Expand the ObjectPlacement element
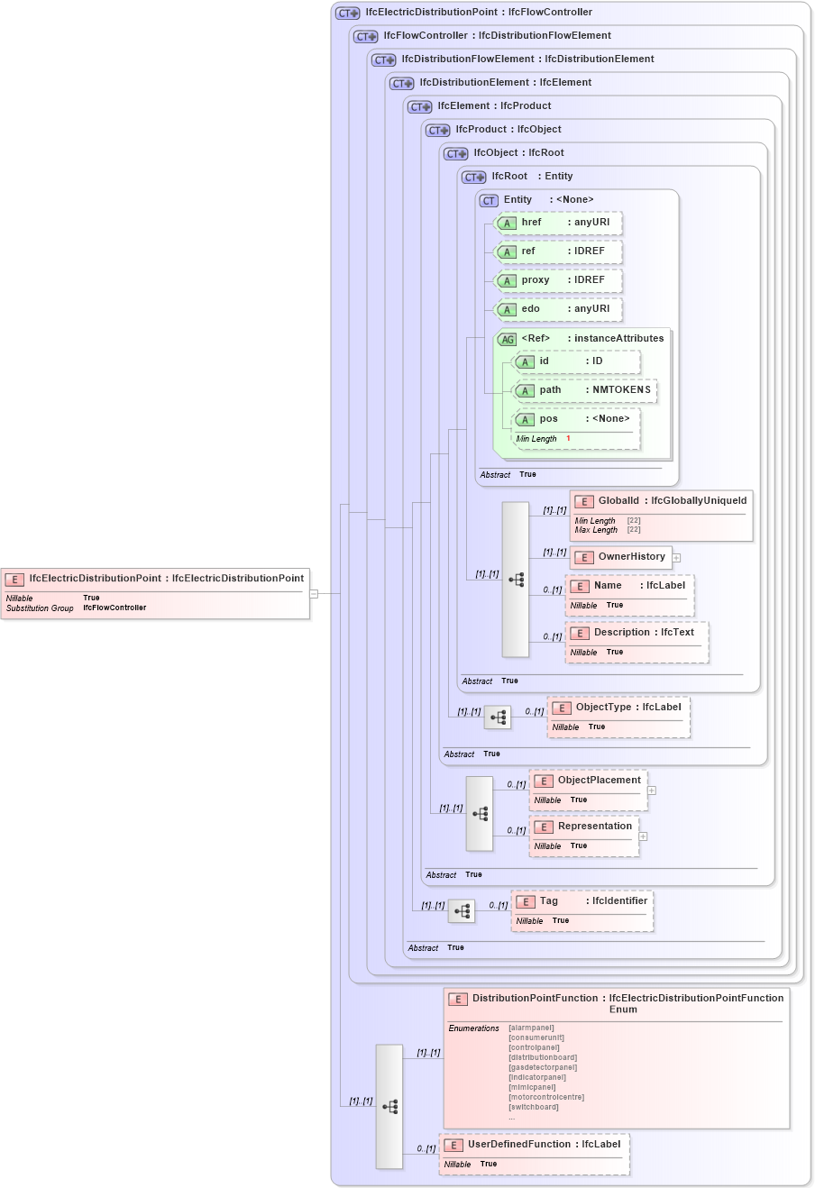The height and width of the screenshot is (1188, 815). coord(652,790)
